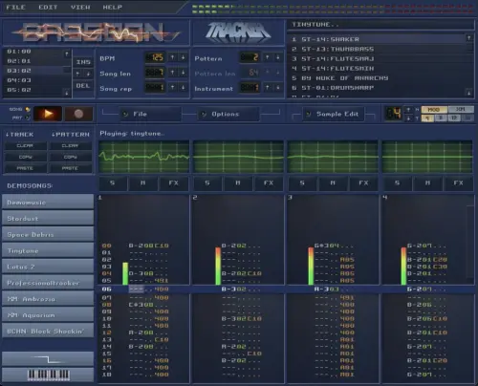This screenshot has height=386, width=478.
Task: Click the Play button
Action: point(48,114)
